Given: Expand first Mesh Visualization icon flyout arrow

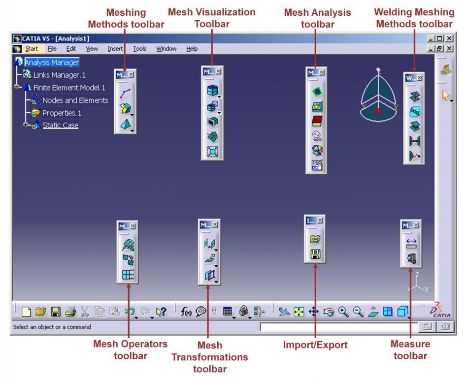Looking at the screenshot, I should pyautogui.click(x=220, y=97).
